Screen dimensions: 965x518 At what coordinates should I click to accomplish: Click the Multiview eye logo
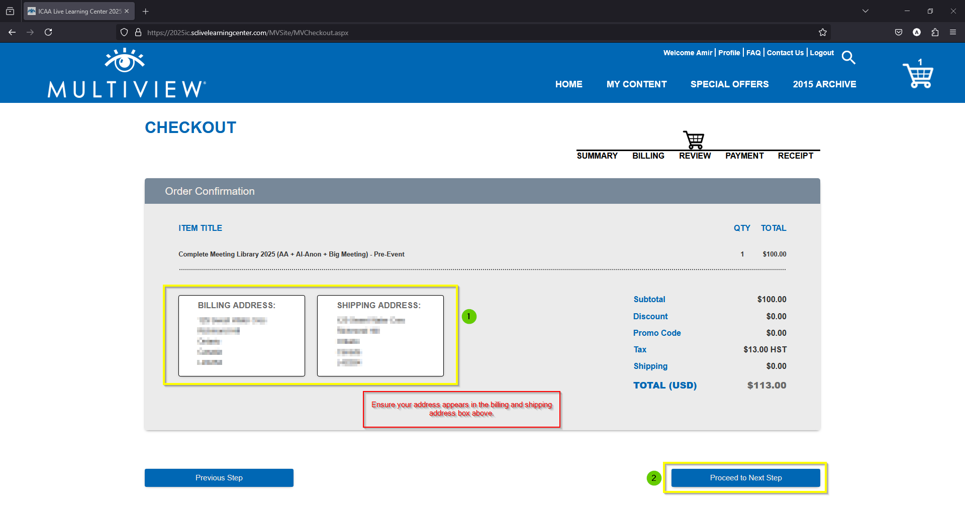click(x=125, y=60)
